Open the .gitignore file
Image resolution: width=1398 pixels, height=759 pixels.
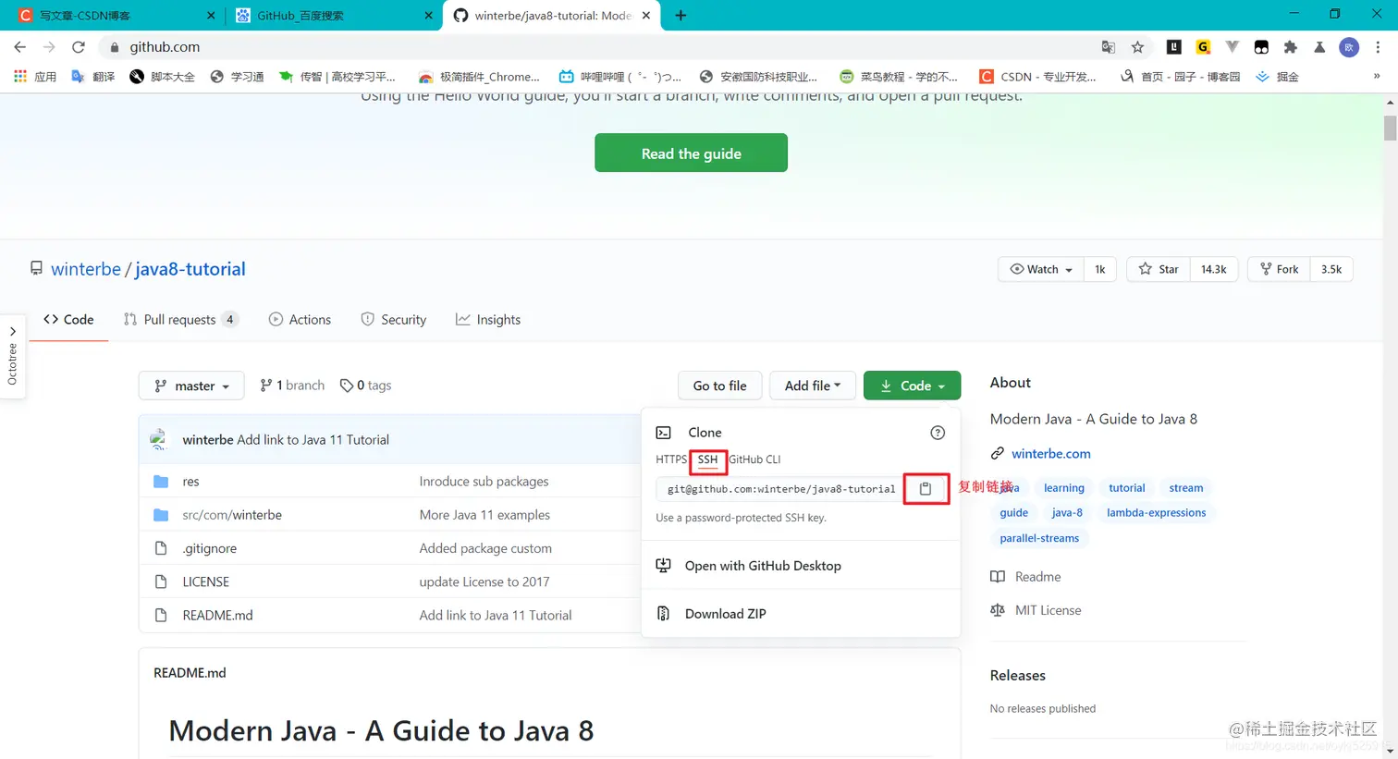pos(210,548)
